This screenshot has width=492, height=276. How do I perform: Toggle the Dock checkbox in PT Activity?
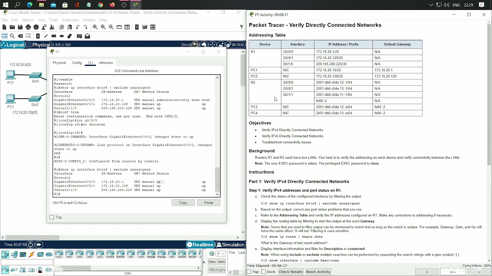pyautogui.click(x=263, y=272)
